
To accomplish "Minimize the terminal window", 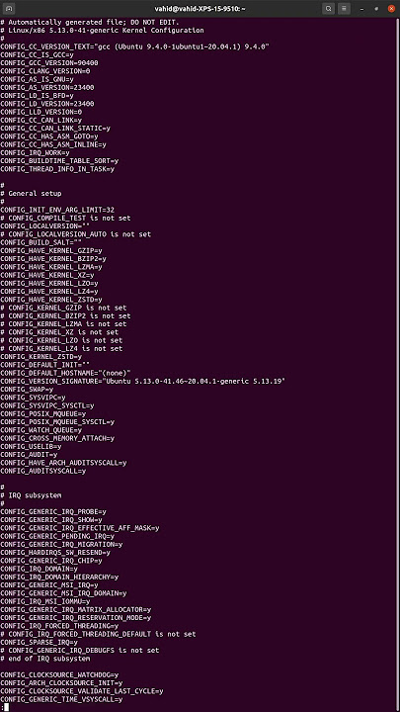I will point(361,9).
